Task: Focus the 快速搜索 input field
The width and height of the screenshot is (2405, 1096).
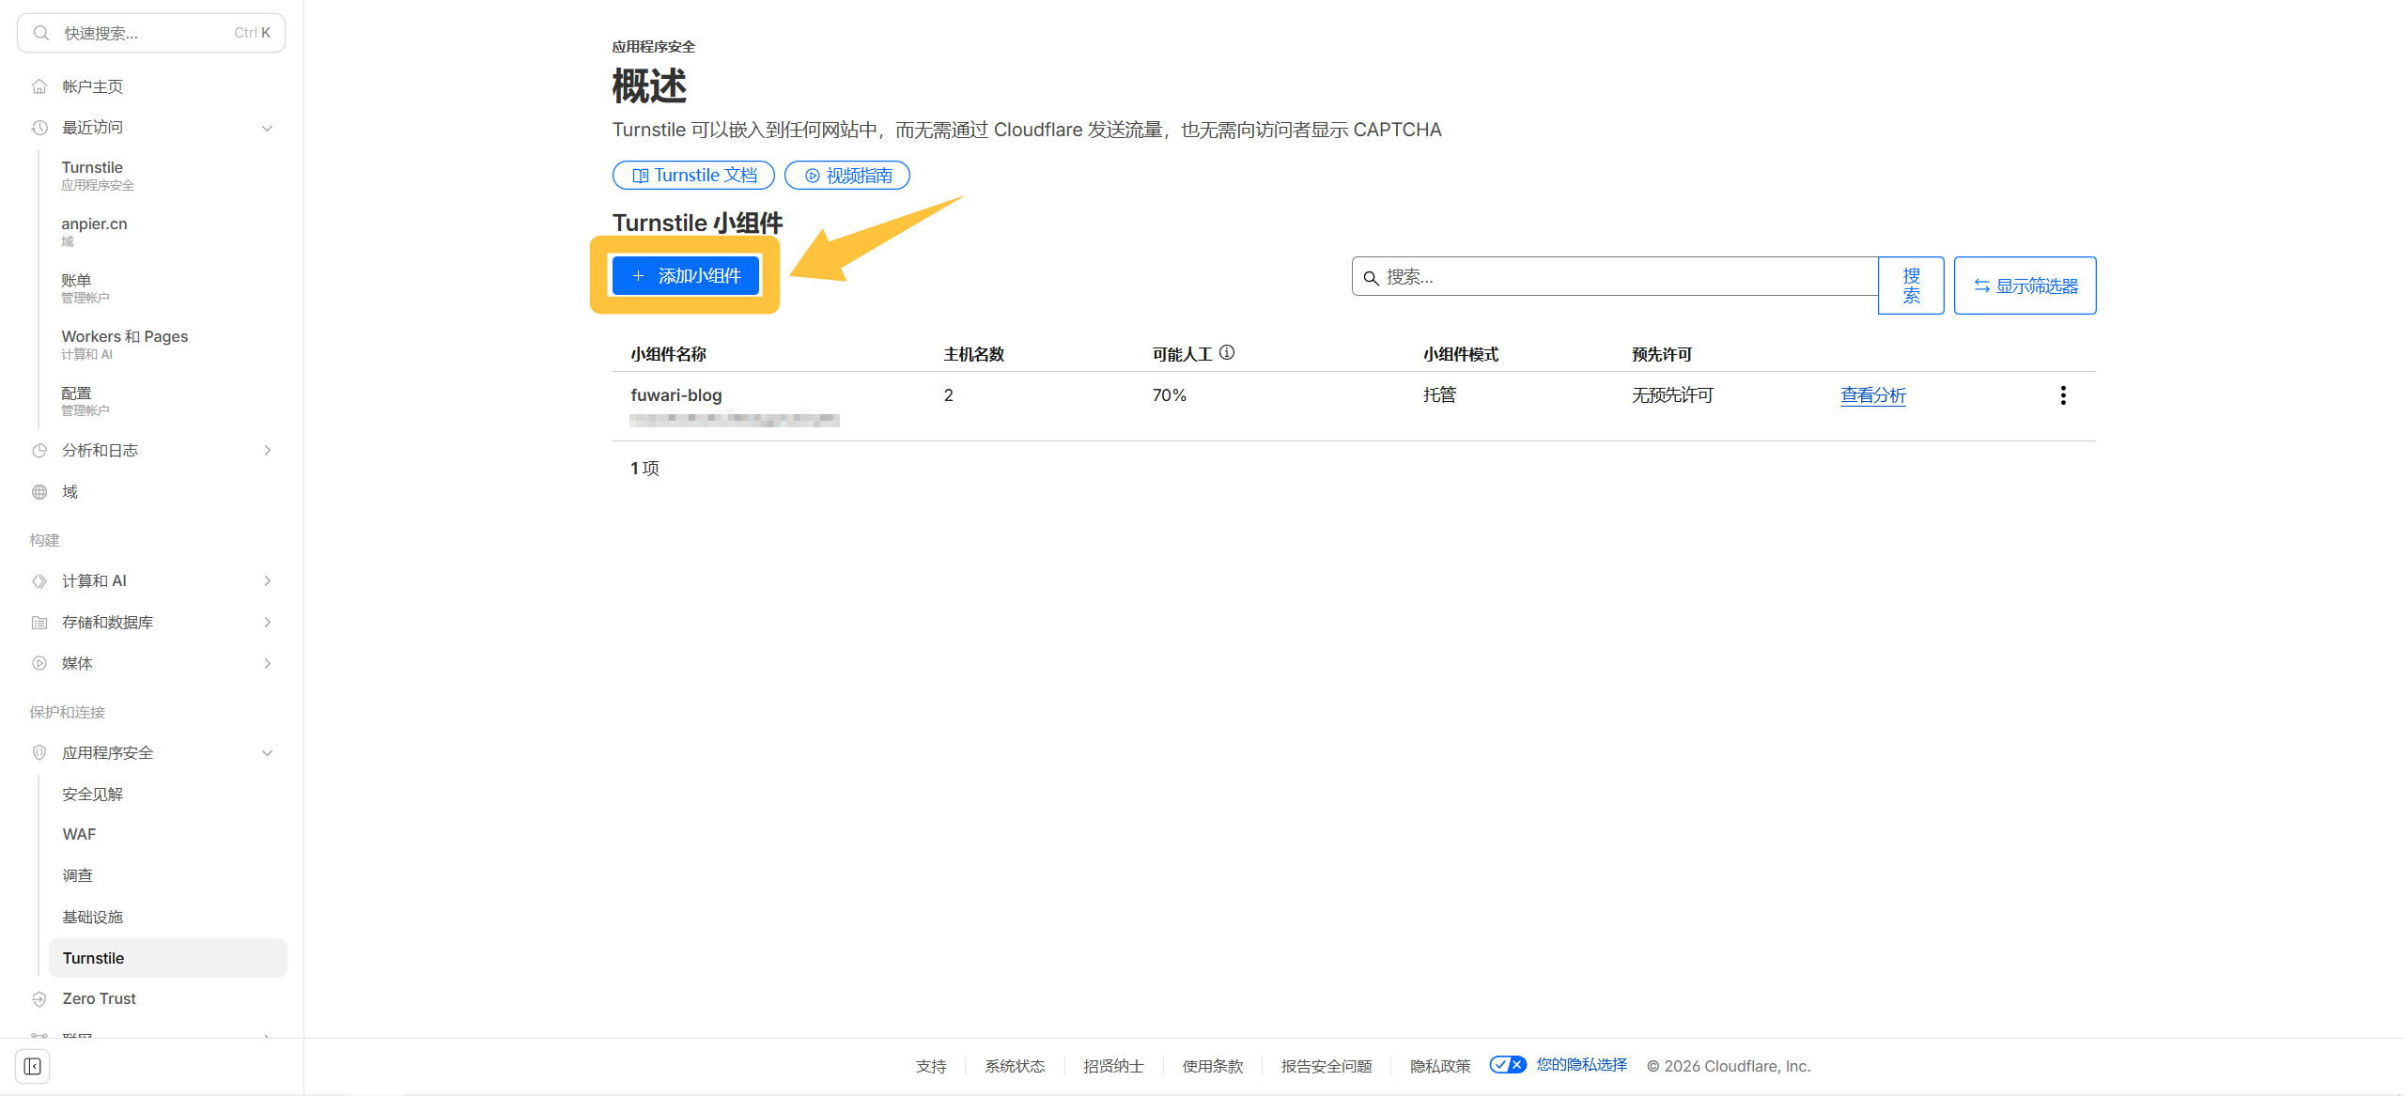Action: [x=151, y=33]
